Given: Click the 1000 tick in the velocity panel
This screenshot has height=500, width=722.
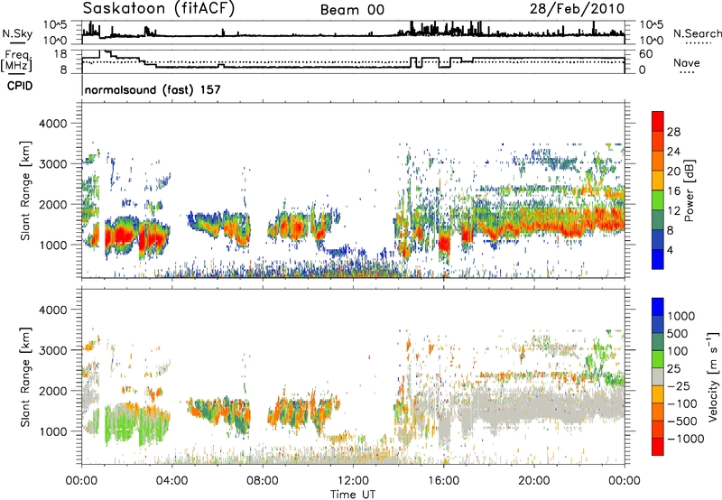Looking at the screenshot, I should click(53, 431).
